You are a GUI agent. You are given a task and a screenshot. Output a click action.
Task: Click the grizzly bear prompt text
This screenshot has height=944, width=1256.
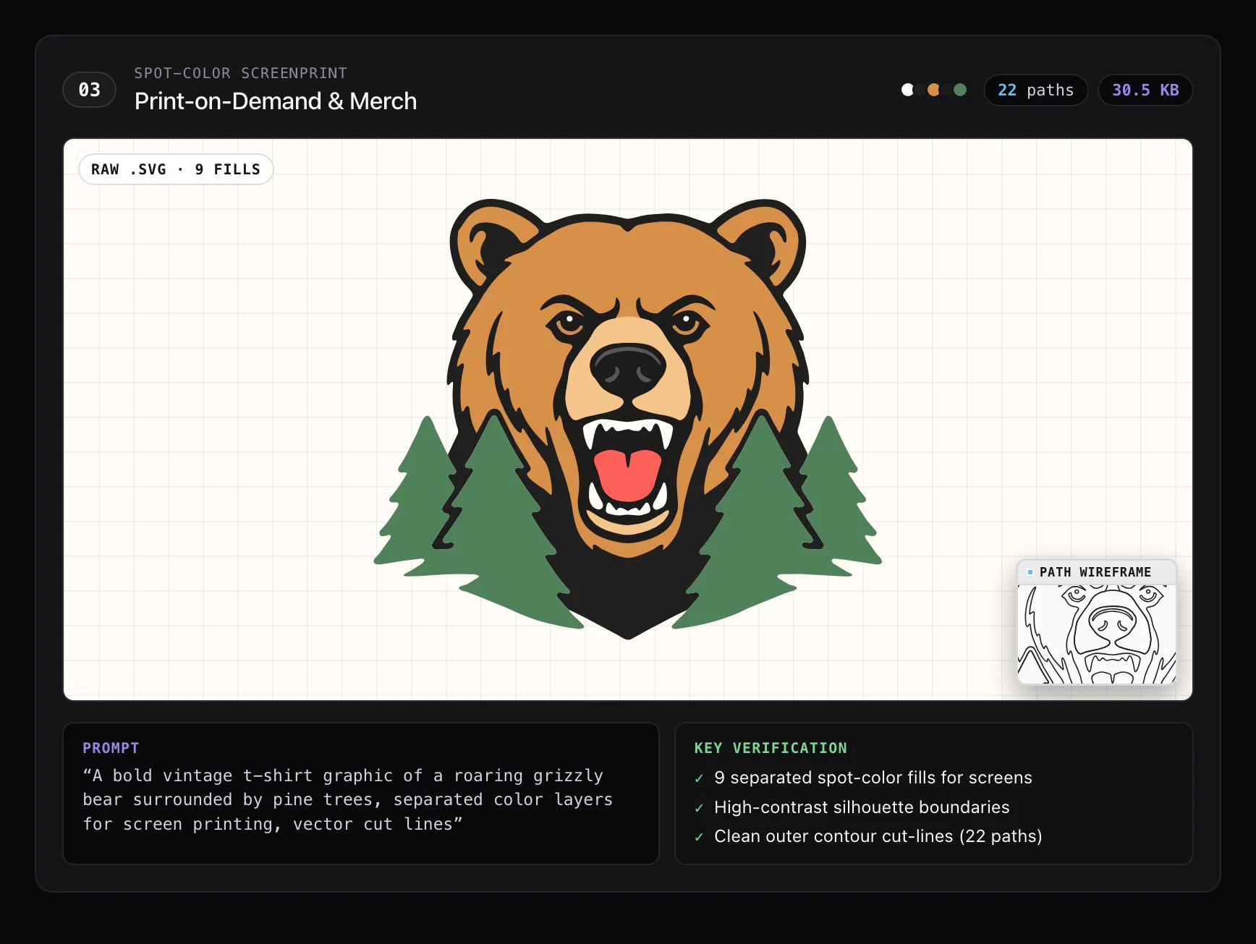point(347,799)
